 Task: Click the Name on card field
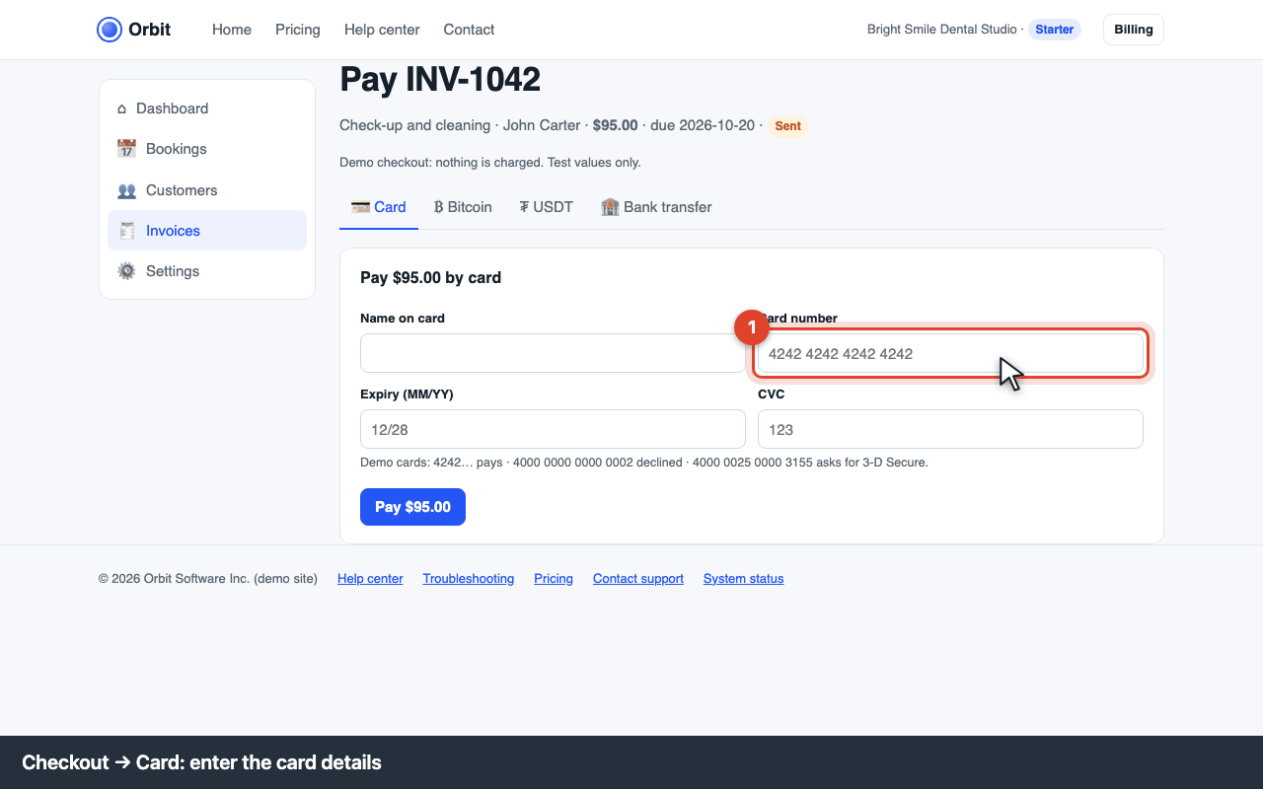click(553, 353)
